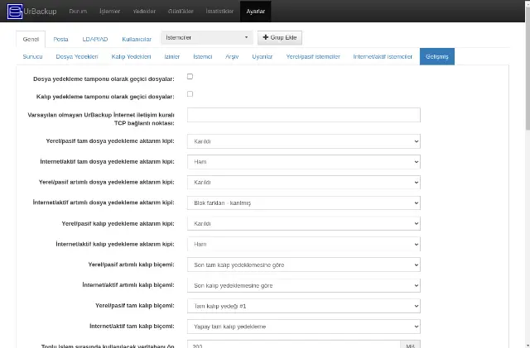This screenshot has height=348, width=530.
Task: Open Yerel/pasif artımlı kalıp biçemi dropdown
Action: point(304,265)
